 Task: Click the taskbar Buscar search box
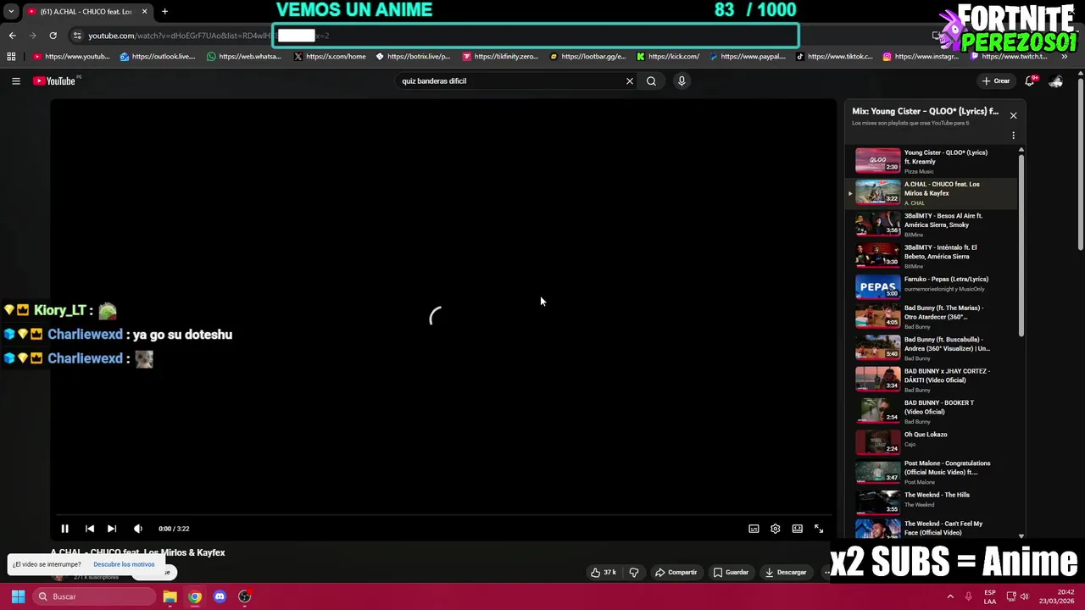click(94, 596)
